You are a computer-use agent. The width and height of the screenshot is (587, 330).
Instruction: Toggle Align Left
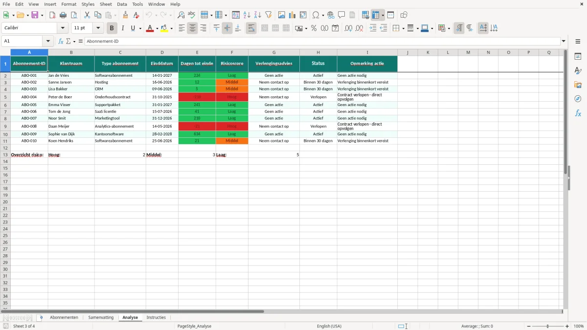pyautogui.click(x=182, y=28)
